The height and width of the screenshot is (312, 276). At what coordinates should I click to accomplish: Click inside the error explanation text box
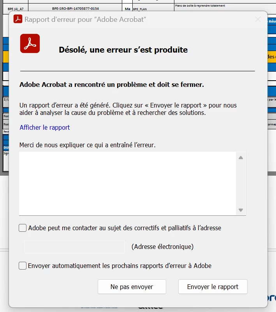click(127, 183)
